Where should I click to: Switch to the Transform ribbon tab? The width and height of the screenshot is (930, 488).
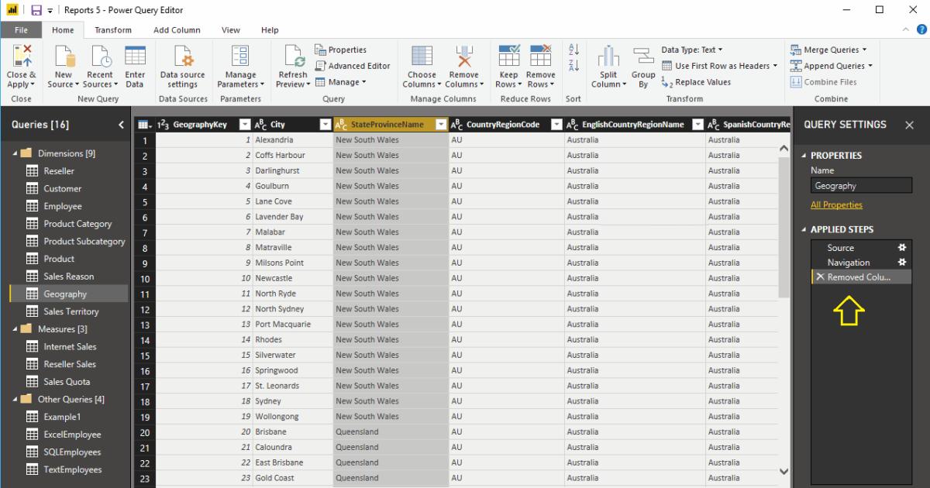(113, 29)
